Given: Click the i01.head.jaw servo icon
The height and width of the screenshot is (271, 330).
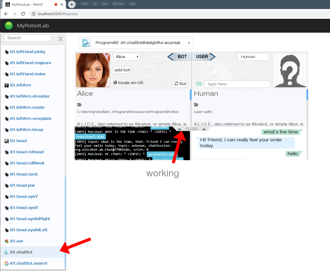Looking at the screenshot, I should click(7, 186).
